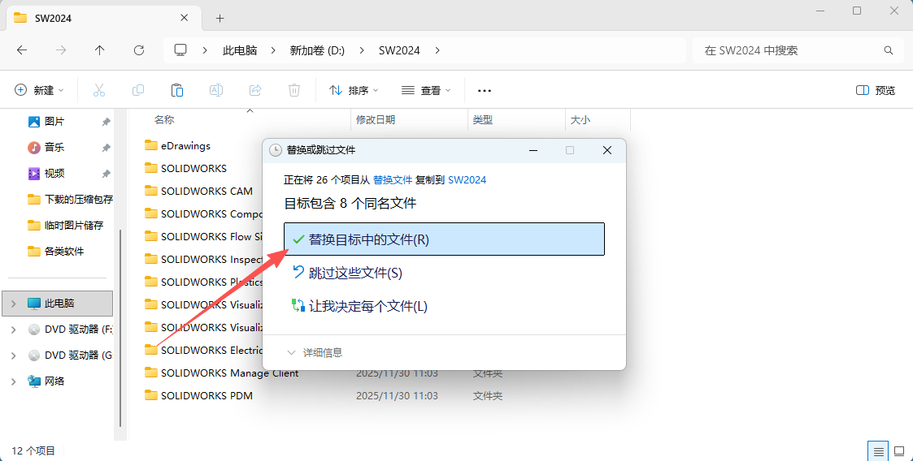Select the SOLIDWORKS Flow Simulation folder row
This screenshot has height=461, width=913.
(203, 236)
